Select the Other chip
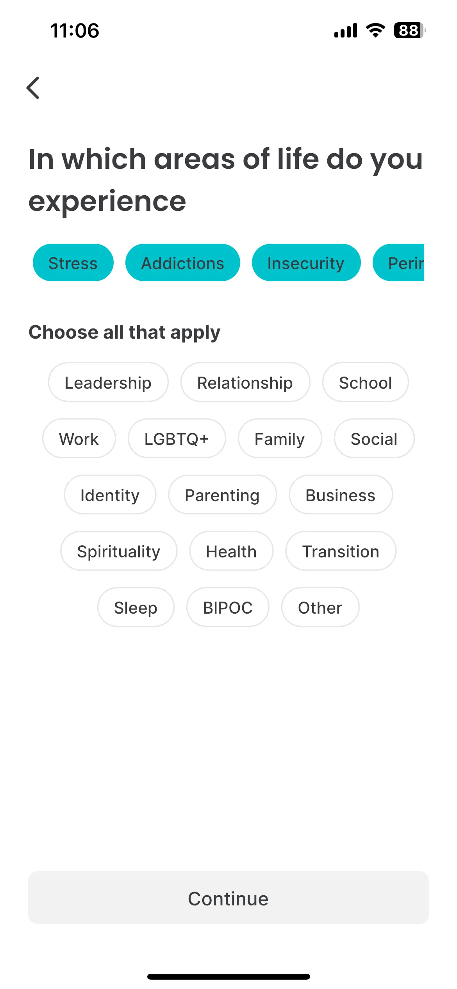The height and width of the screenshot is (989, 457). point(320,607)
